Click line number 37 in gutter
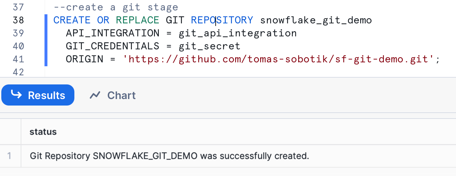Viewport: 456px width, 176px height. click(x=19, y=7)
